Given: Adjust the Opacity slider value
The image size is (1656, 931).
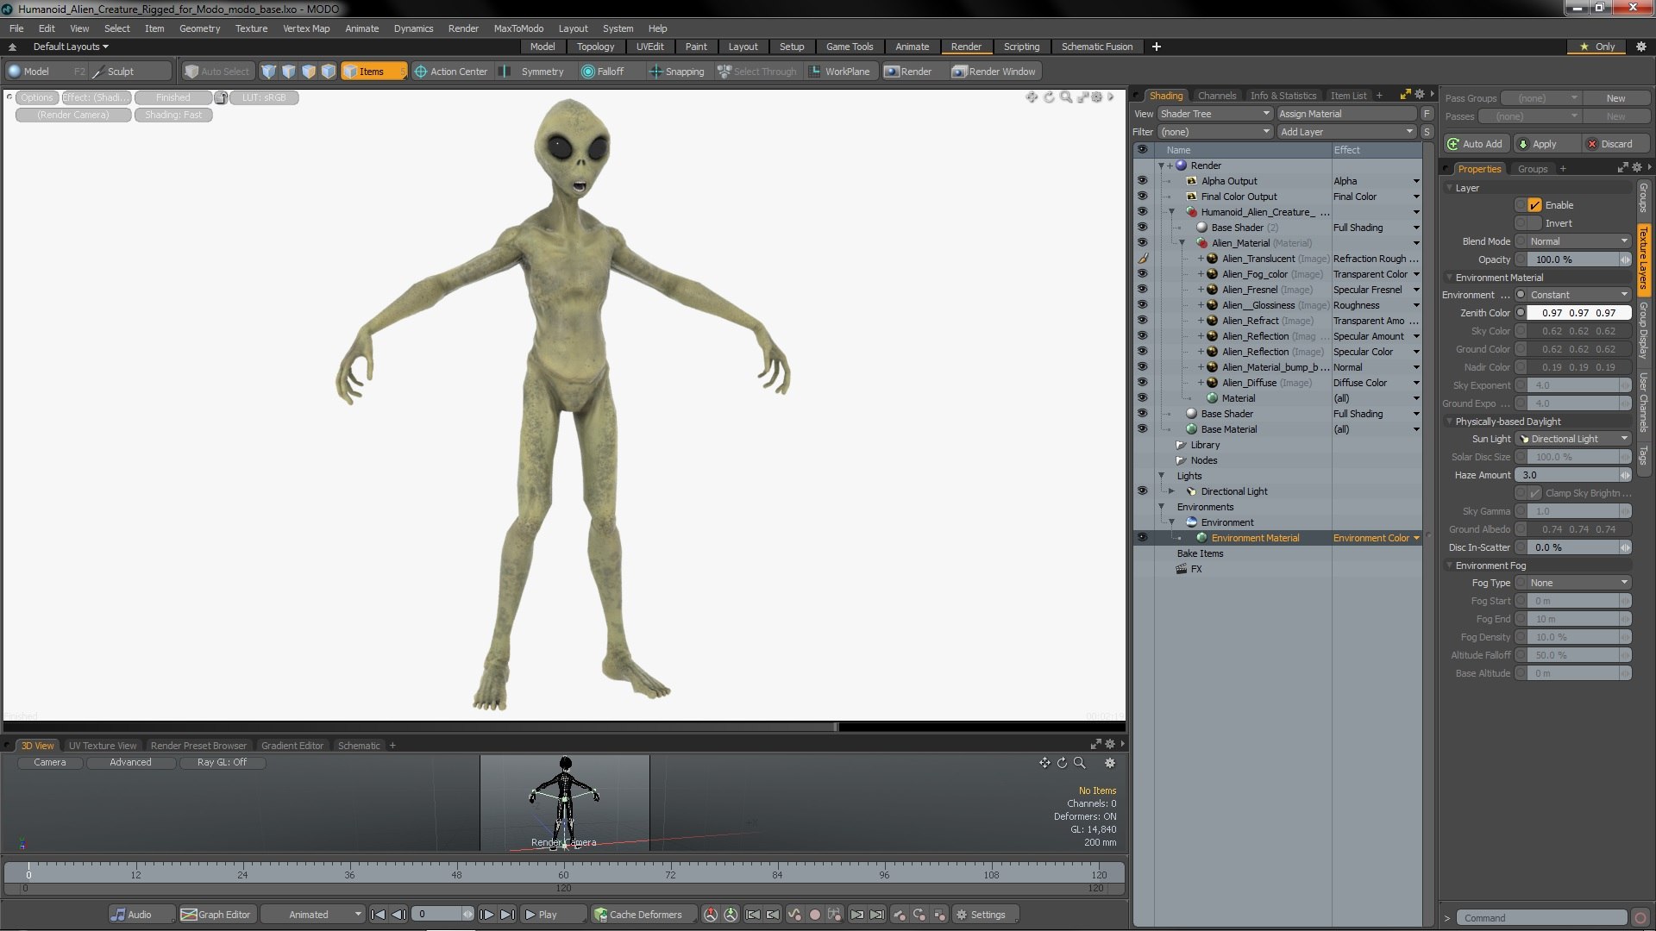Looking at the screenshot, I should coord(1578,259).
